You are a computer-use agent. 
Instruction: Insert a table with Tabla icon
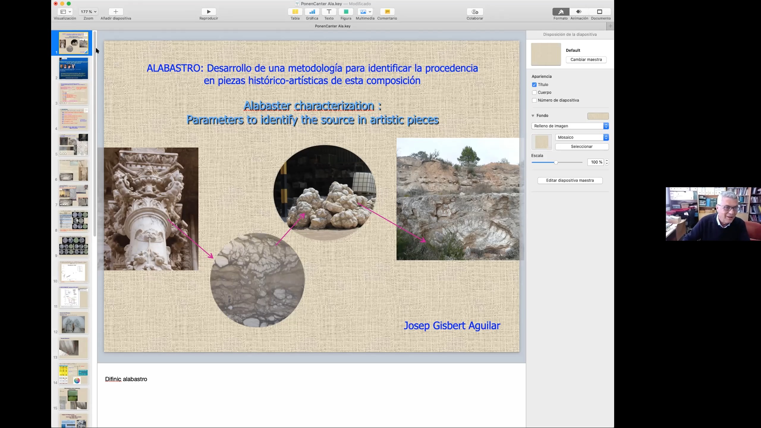click(x=295, y=12)
